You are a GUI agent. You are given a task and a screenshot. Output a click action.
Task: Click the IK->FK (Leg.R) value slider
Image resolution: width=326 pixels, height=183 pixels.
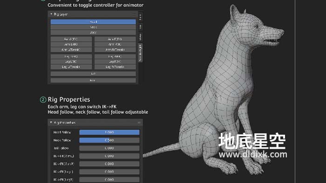tap(109, 179)
